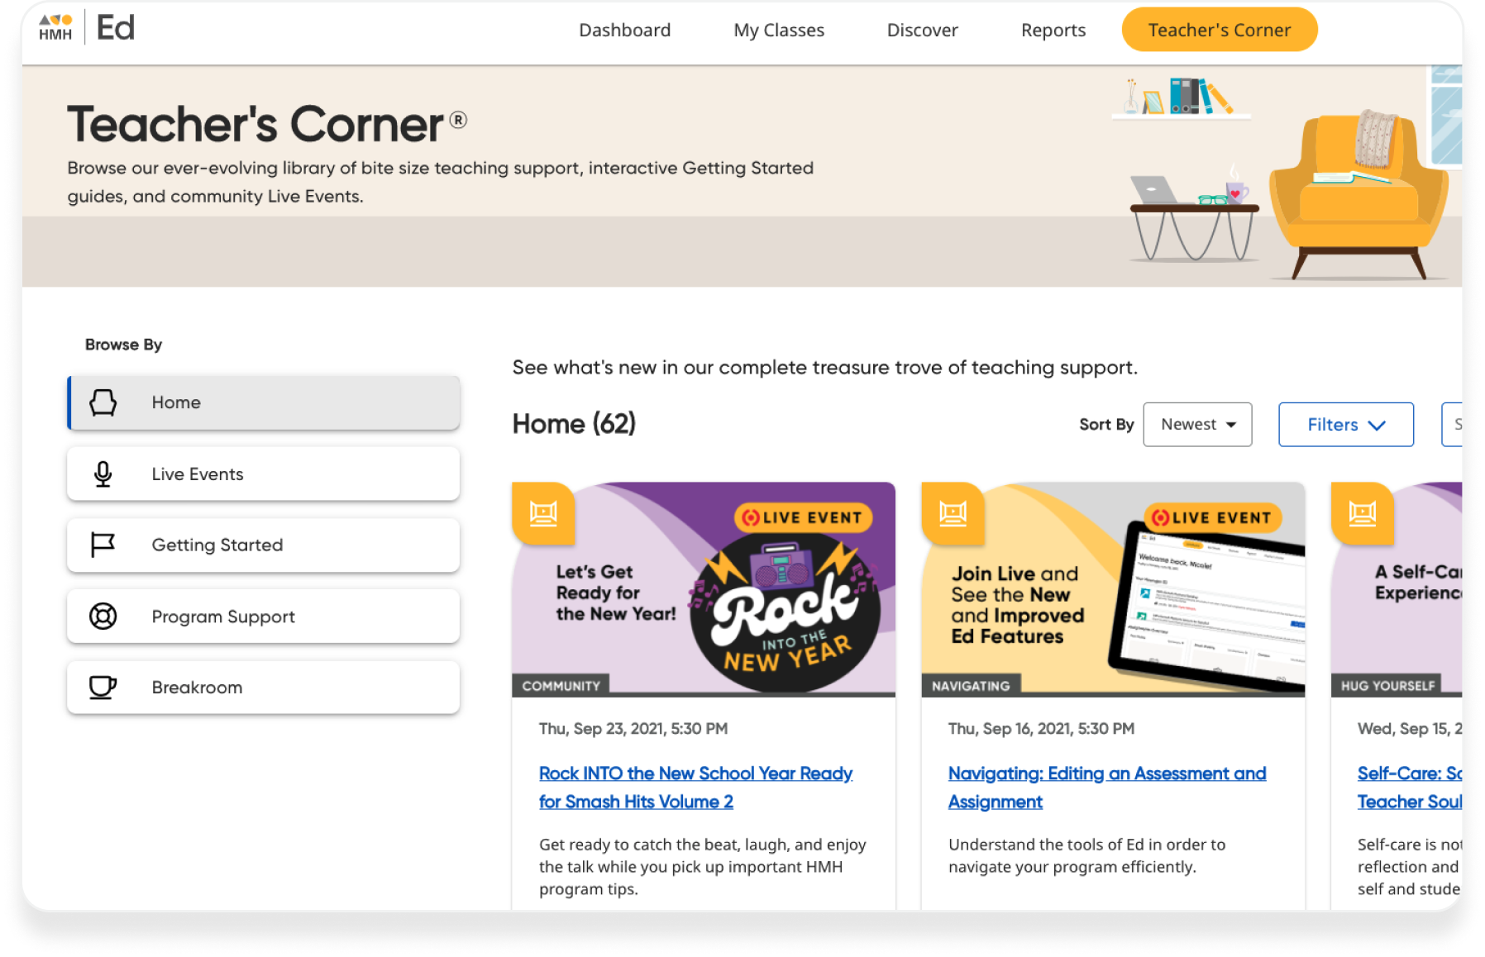
Task: Click orange badge icon on Self-Care card
Action: coord(1362,513)
